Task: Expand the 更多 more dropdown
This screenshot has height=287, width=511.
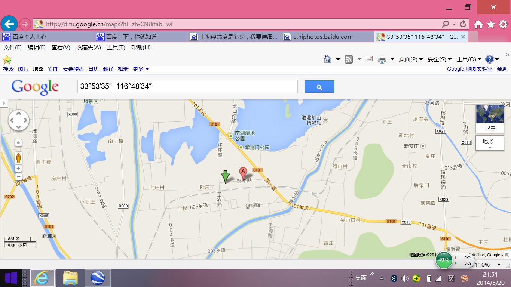Action: point(141,69)
